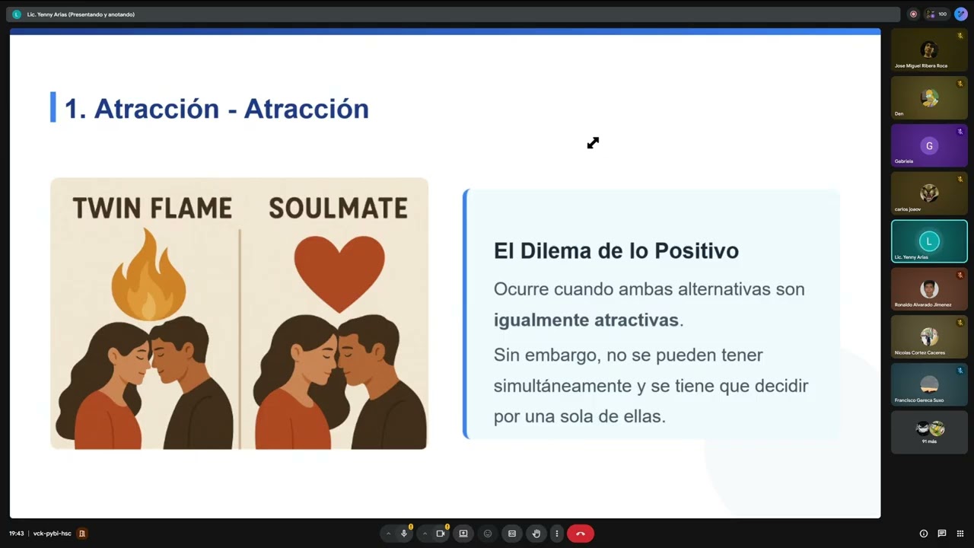Click the 'El Dilema de lo Positivo' heading
This screenshot has height=548, width=974.
[616, 250]
